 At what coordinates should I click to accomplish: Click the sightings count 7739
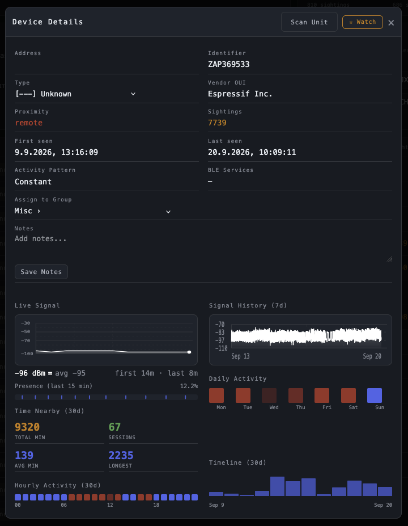coord(217,123)
